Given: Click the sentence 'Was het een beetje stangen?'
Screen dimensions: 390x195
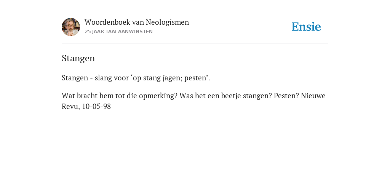Looking at the screenshot, I should (225, 96).
